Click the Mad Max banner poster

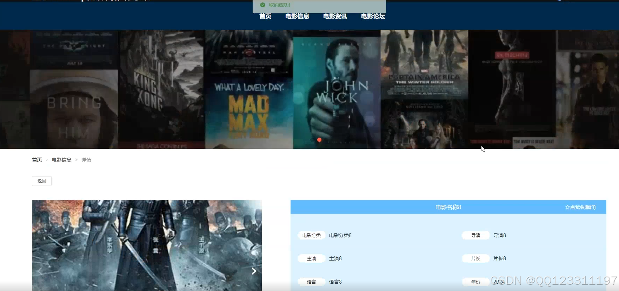click(x=249, y=112)
